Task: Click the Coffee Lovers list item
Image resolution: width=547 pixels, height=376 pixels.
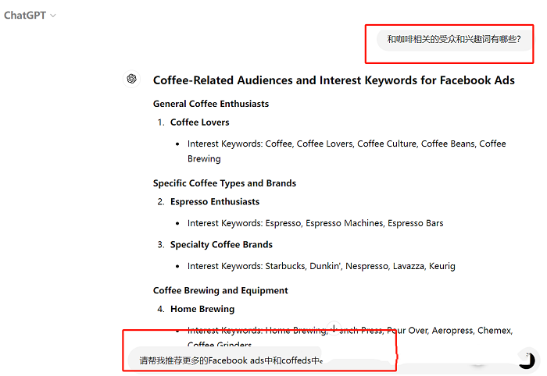Action: point(199,122)
